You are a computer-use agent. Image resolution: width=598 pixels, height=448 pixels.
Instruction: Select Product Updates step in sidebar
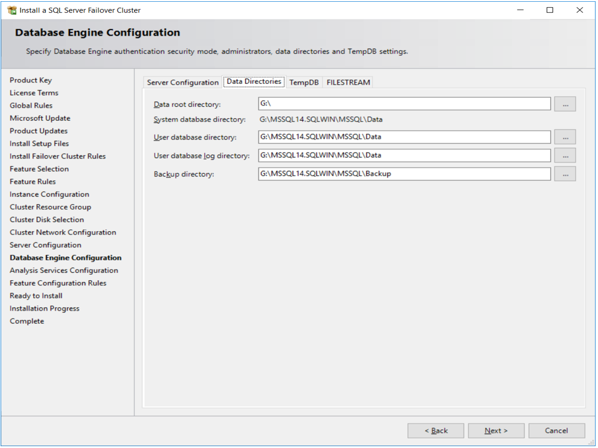(39, 131)
